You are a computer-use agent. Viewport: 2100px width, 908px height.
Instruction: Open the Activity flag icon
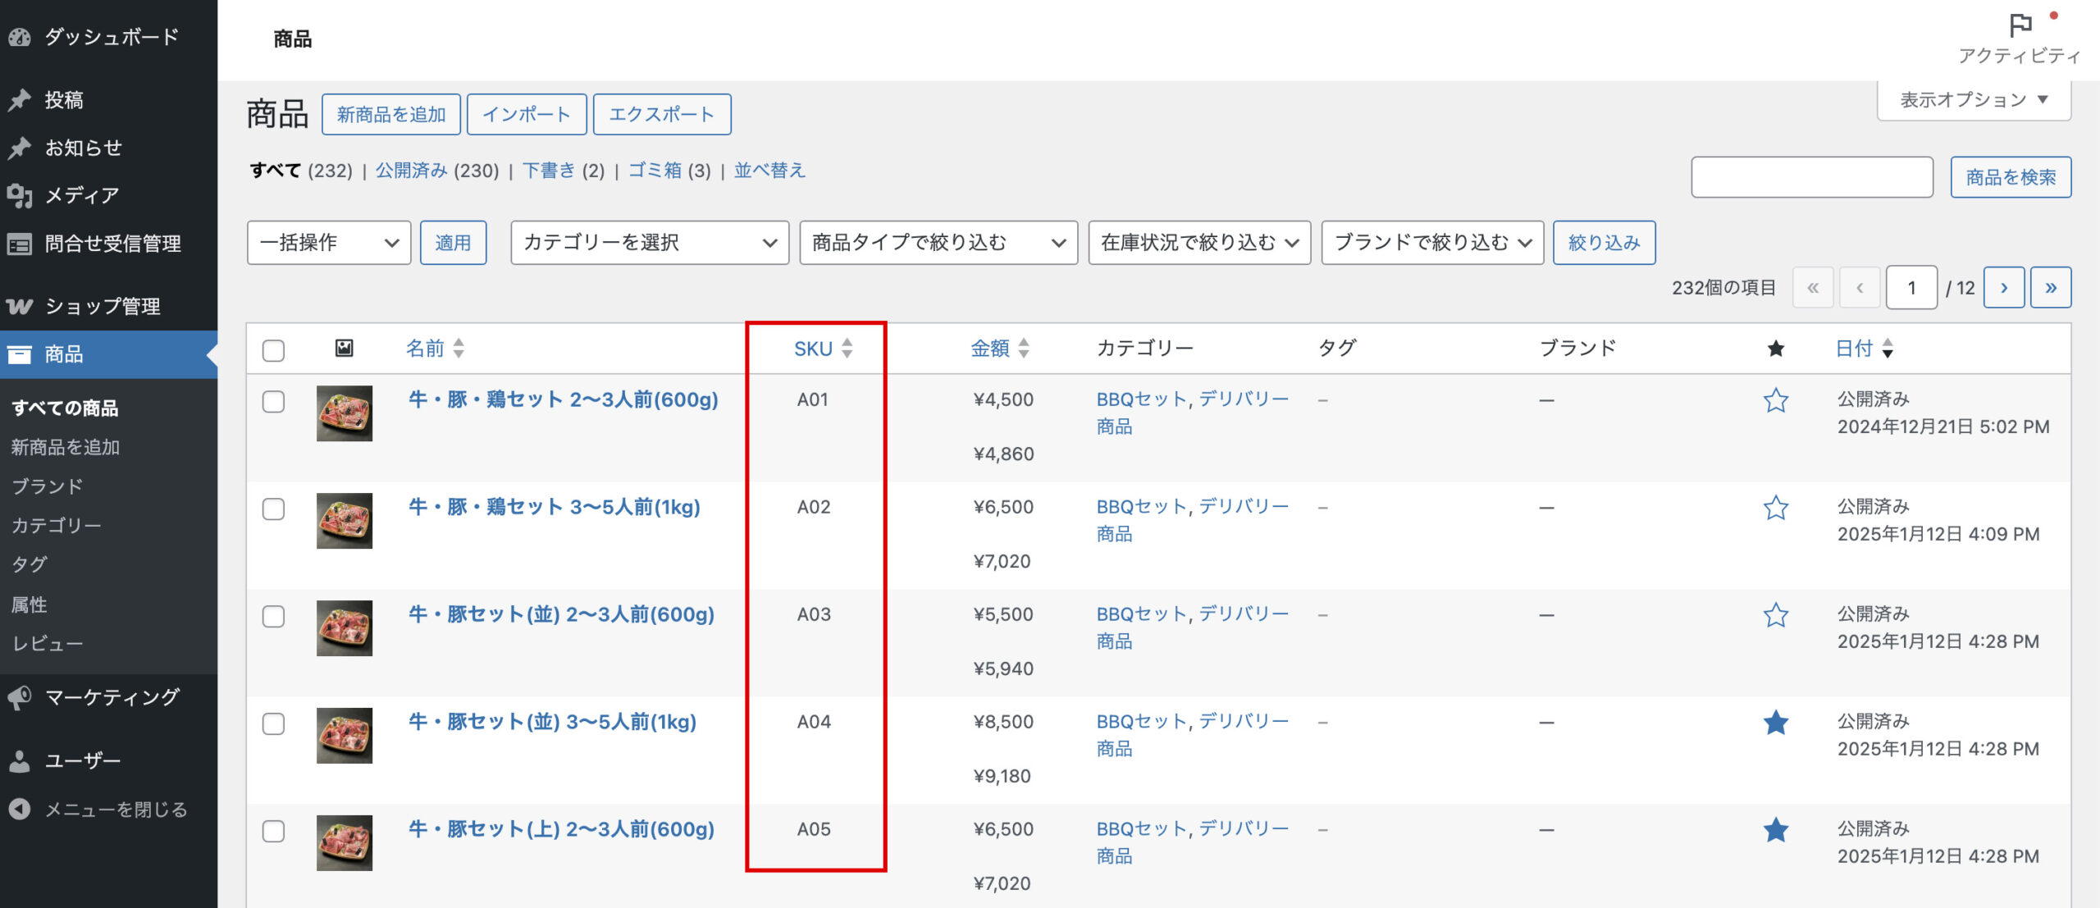point(2020,26)
